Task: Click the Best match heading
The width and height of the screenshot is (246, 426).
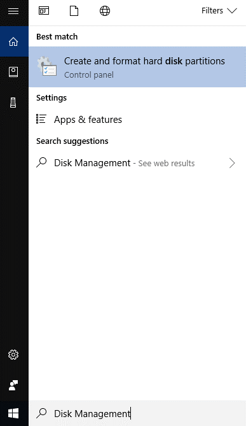Action: (x=57, y=37)
